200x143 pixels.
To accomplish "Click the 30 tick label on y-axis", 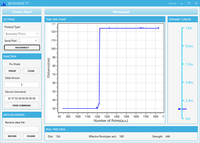I will coord(54,109).
